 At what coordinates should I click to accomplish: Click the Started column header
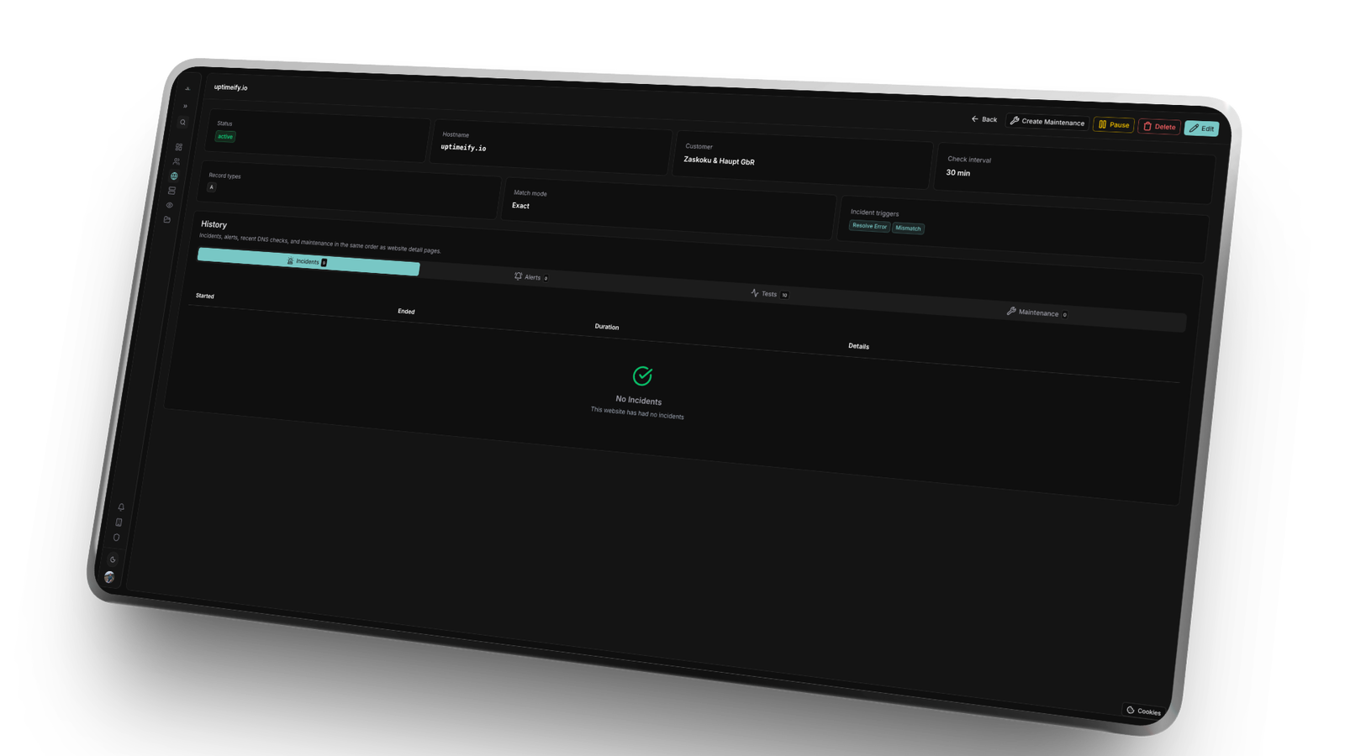click(205, 296)
